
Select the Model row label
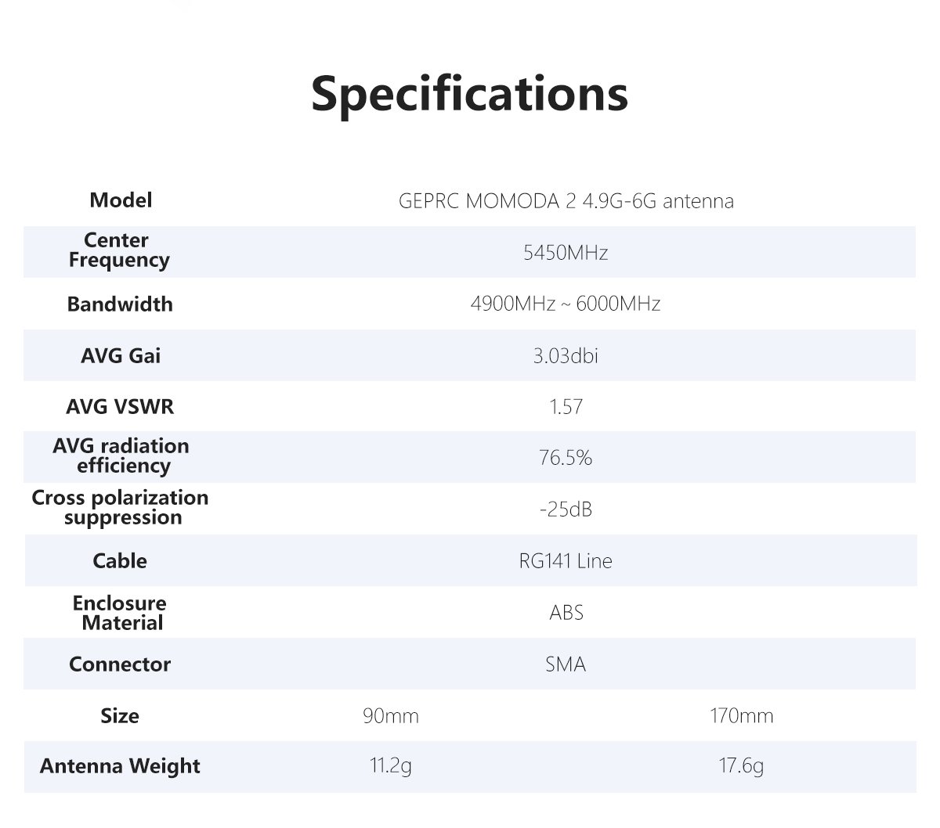[121, 200]
